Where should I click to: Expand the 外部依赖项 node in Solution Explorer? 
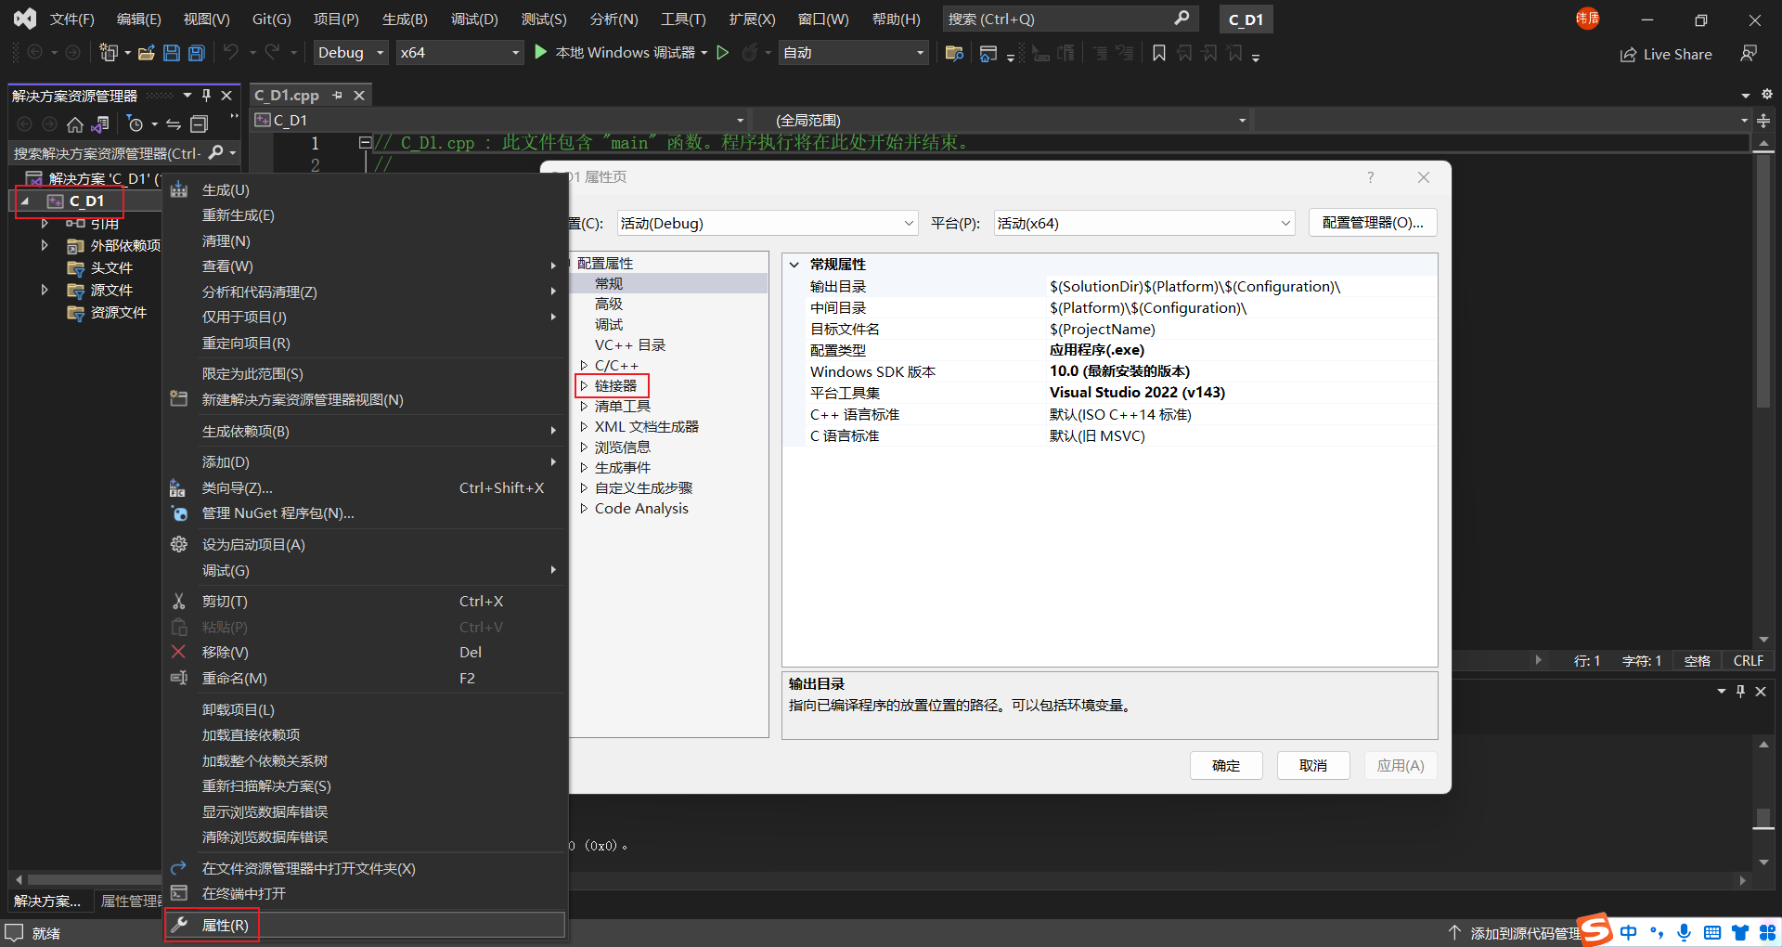pyautogui.click(x=45, y=245)
